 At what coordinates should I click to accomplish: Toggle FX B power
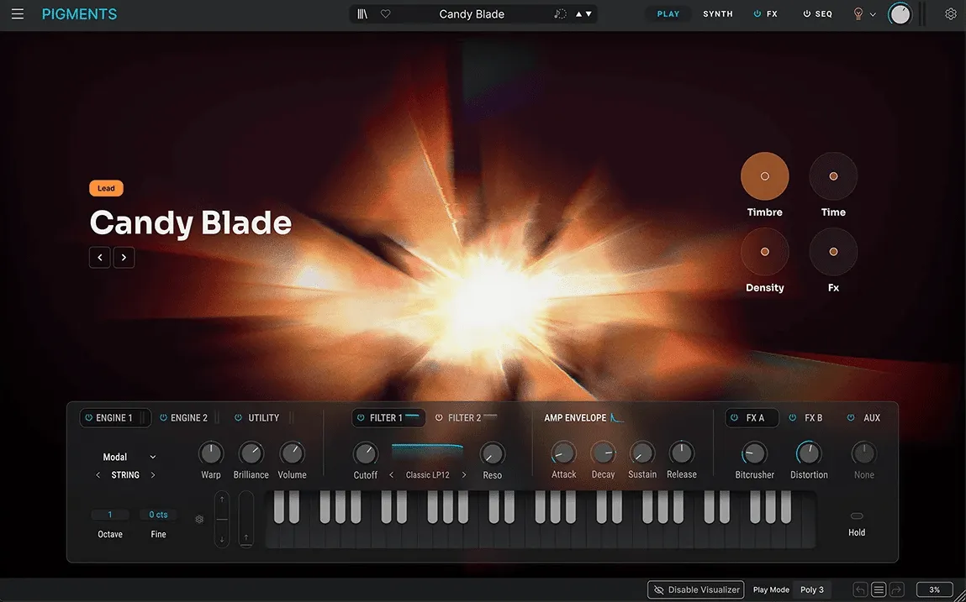pos(793,418)
